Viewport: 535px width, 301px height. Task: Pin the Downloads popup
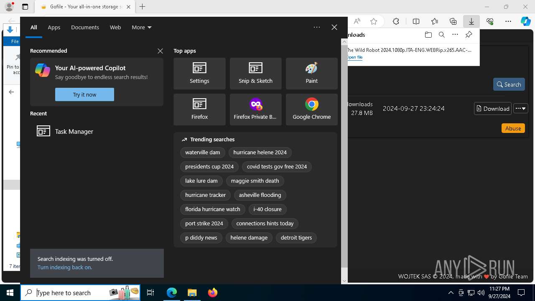[469, 35]
